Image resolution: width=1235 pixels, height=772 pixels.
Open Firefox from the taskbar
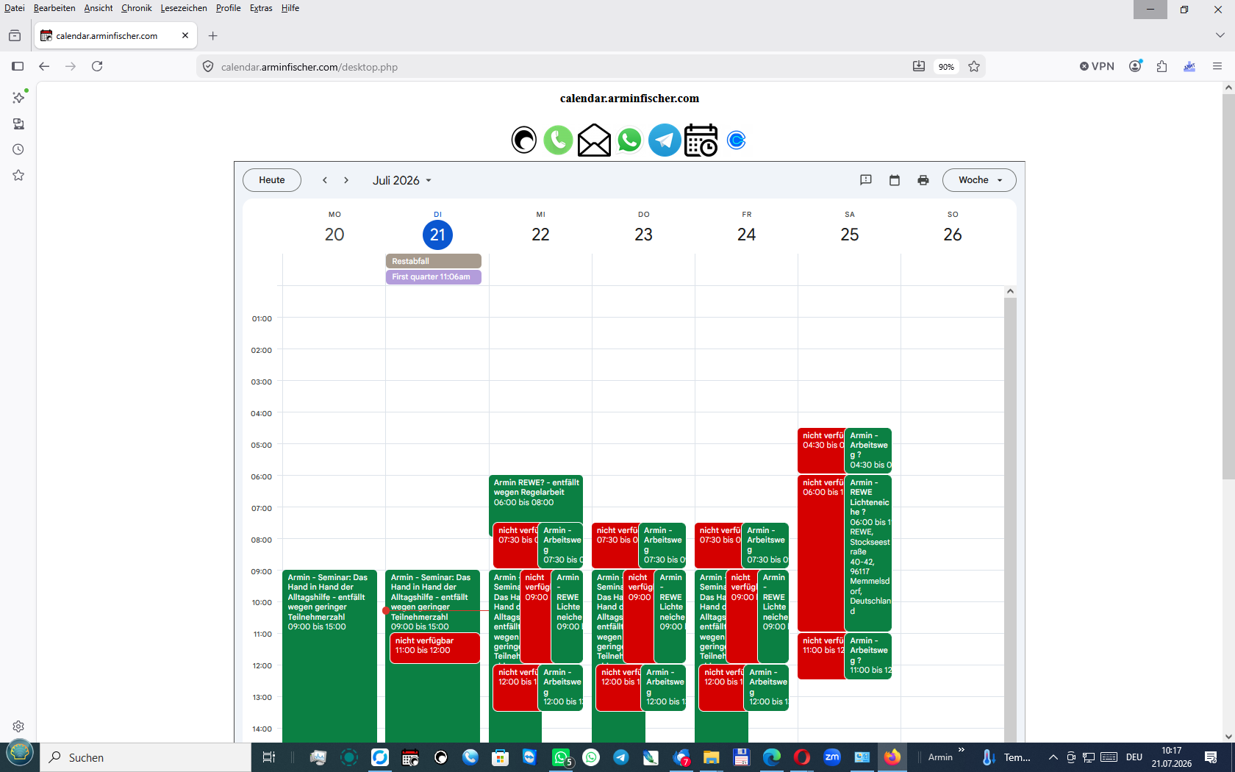click(892, 757)
